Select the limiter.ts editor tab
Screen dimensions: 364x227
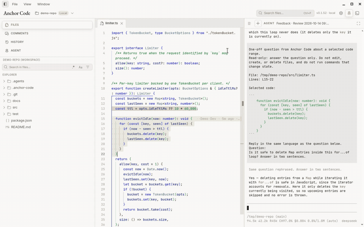(x=111, y=23)
